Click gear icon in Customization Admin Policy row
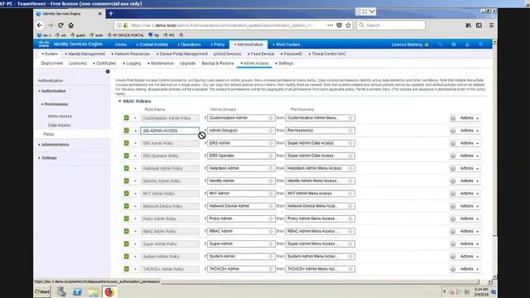The height and width of the screenshot is (298, 530). coord(453,118)
